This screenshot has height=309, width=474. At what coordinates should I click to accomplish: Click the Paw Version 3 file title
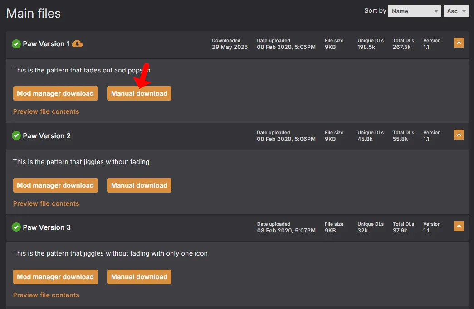pos(47,227)
